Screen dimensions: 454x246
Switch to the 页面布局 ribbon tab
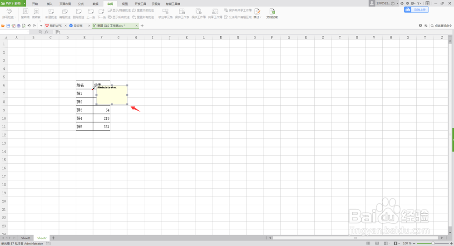pyautogui.click(x=65, y=4)
